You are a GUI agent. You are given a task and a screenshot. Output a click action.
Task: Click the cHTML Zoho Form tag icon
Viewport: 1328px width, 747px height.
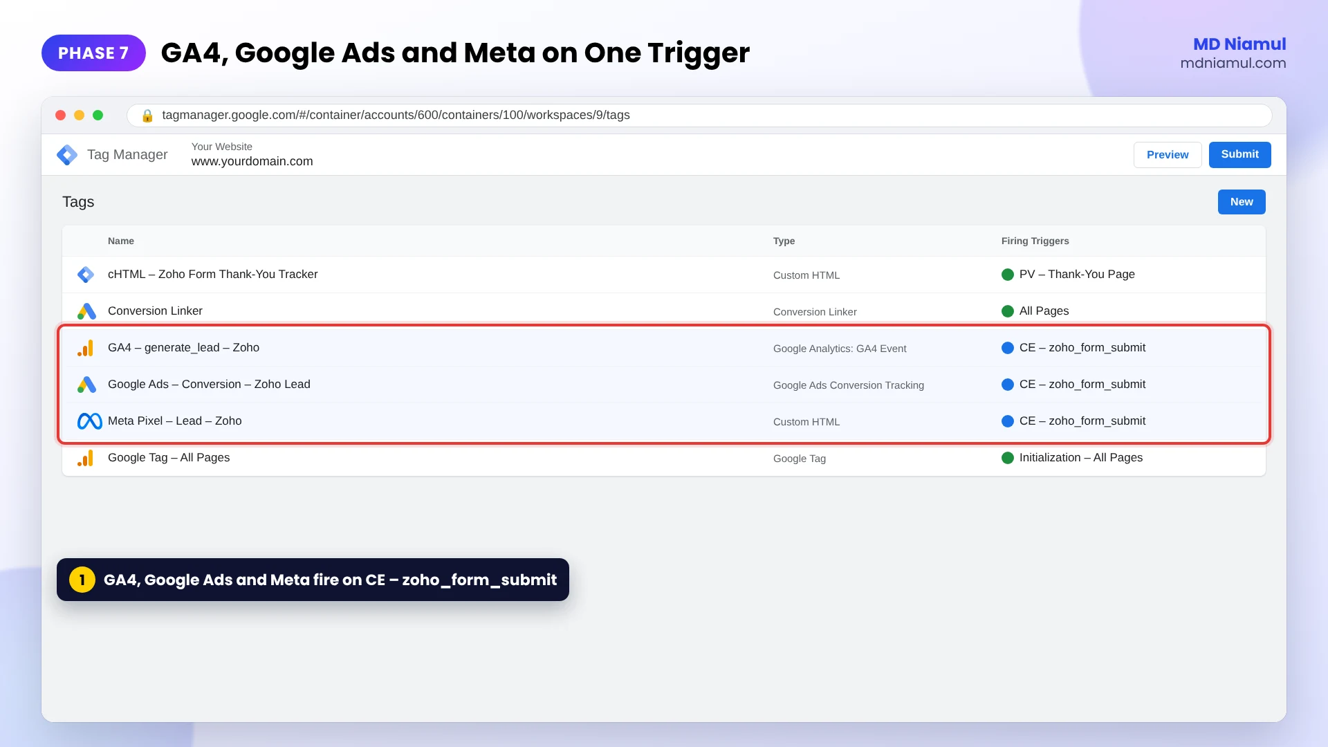(86, 275)
